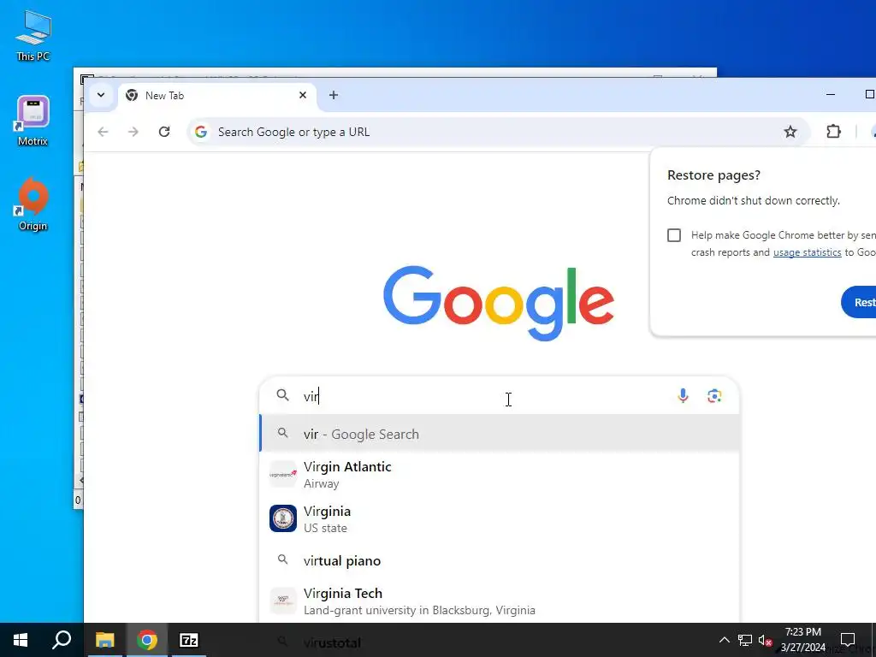Close the New Tab tab
Screen dimensions: 876x657
click(303, 95)
